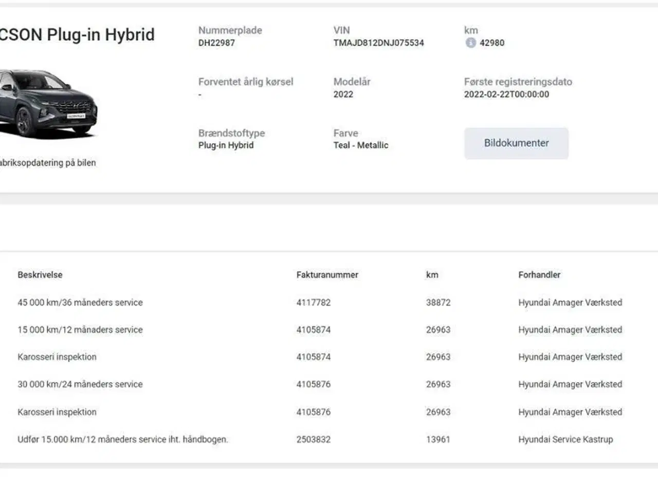658x493 pixels.
Task: Click the 13961 km cell
Action: (438, 440)
